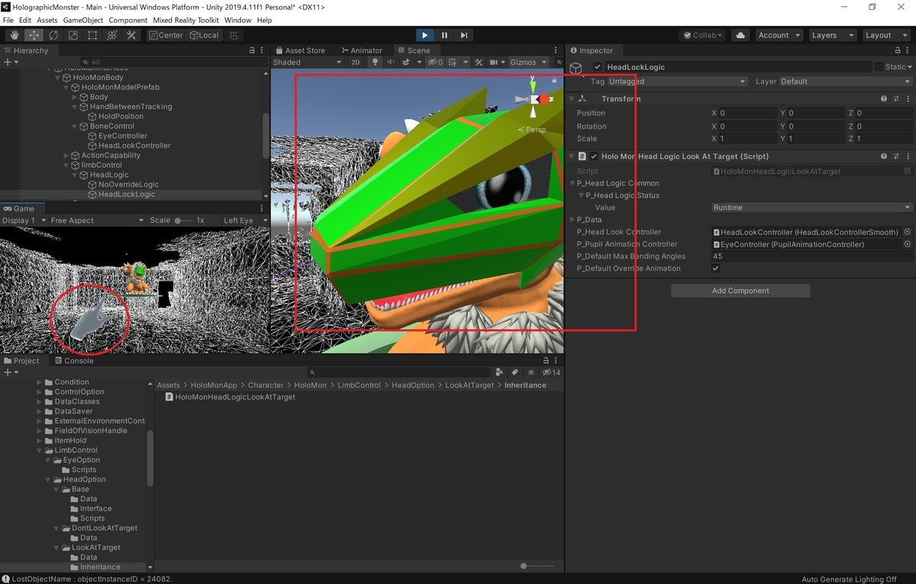Open custom editor tools icon
The height and width of the screenshot is (584, 916).
pos(131,35)
